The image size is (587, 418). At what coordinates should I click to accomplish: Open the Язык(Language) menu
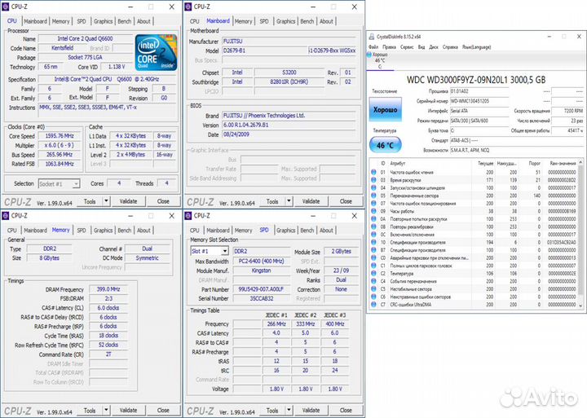coord(477,47)
